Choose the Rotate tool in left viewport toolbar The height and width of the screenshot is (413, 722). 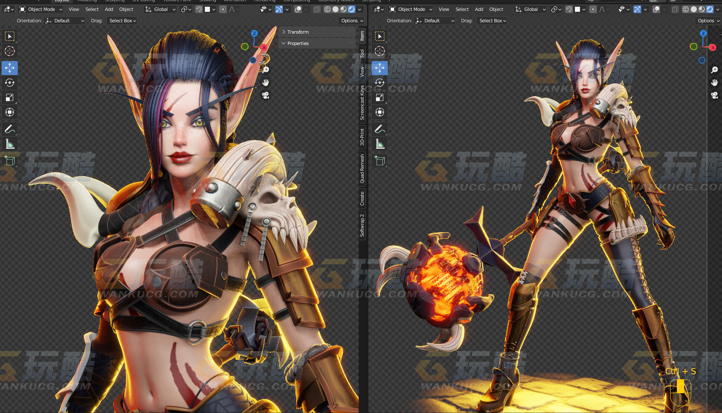click(10, 83)
